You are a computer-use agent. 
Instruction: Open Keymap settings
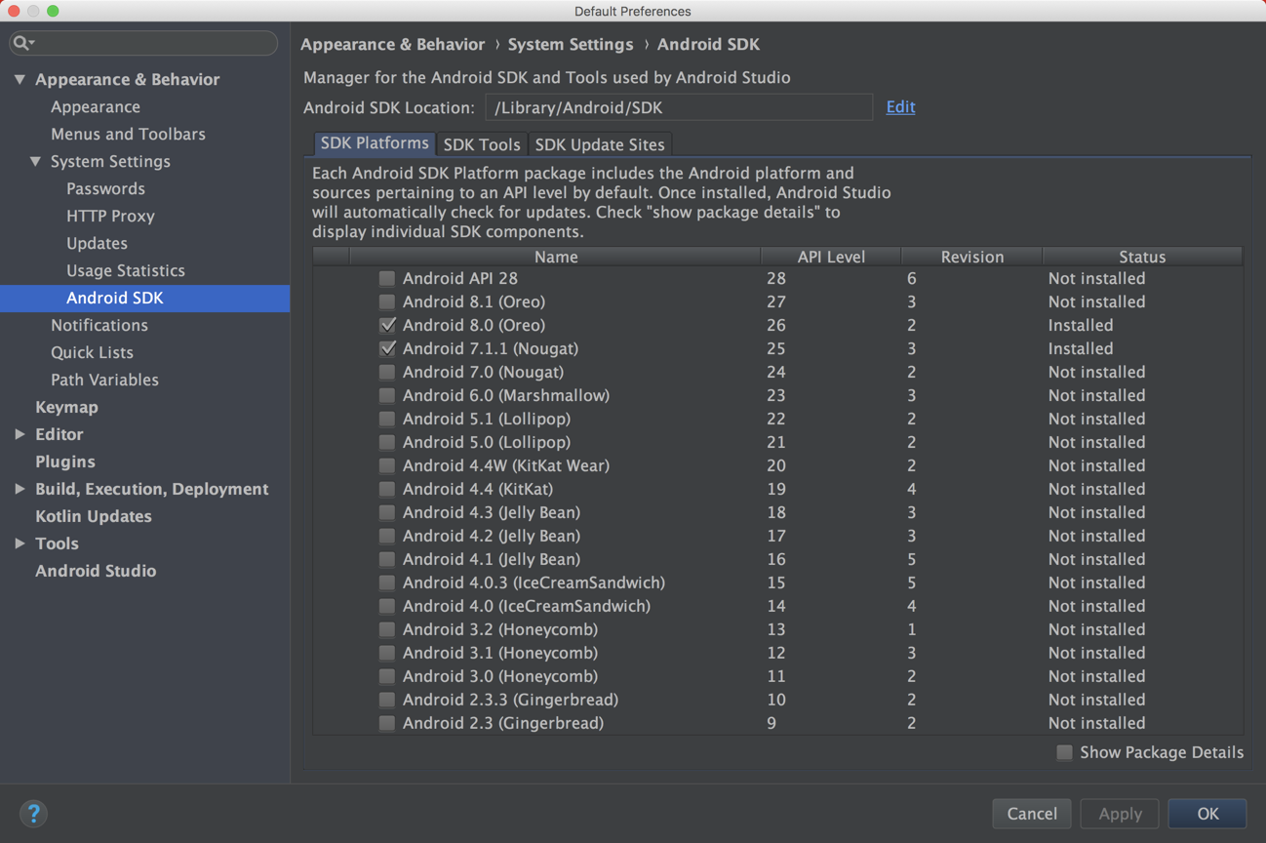point(66,407)
